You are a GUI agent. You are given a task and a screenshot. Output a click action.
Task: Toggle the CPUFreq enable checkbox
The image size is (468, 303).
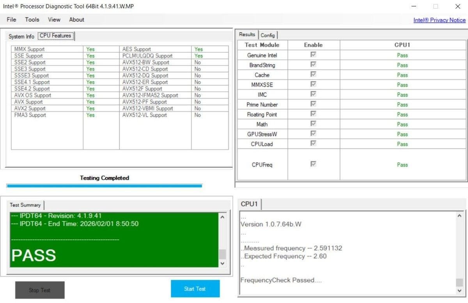[x=313, y=164]
